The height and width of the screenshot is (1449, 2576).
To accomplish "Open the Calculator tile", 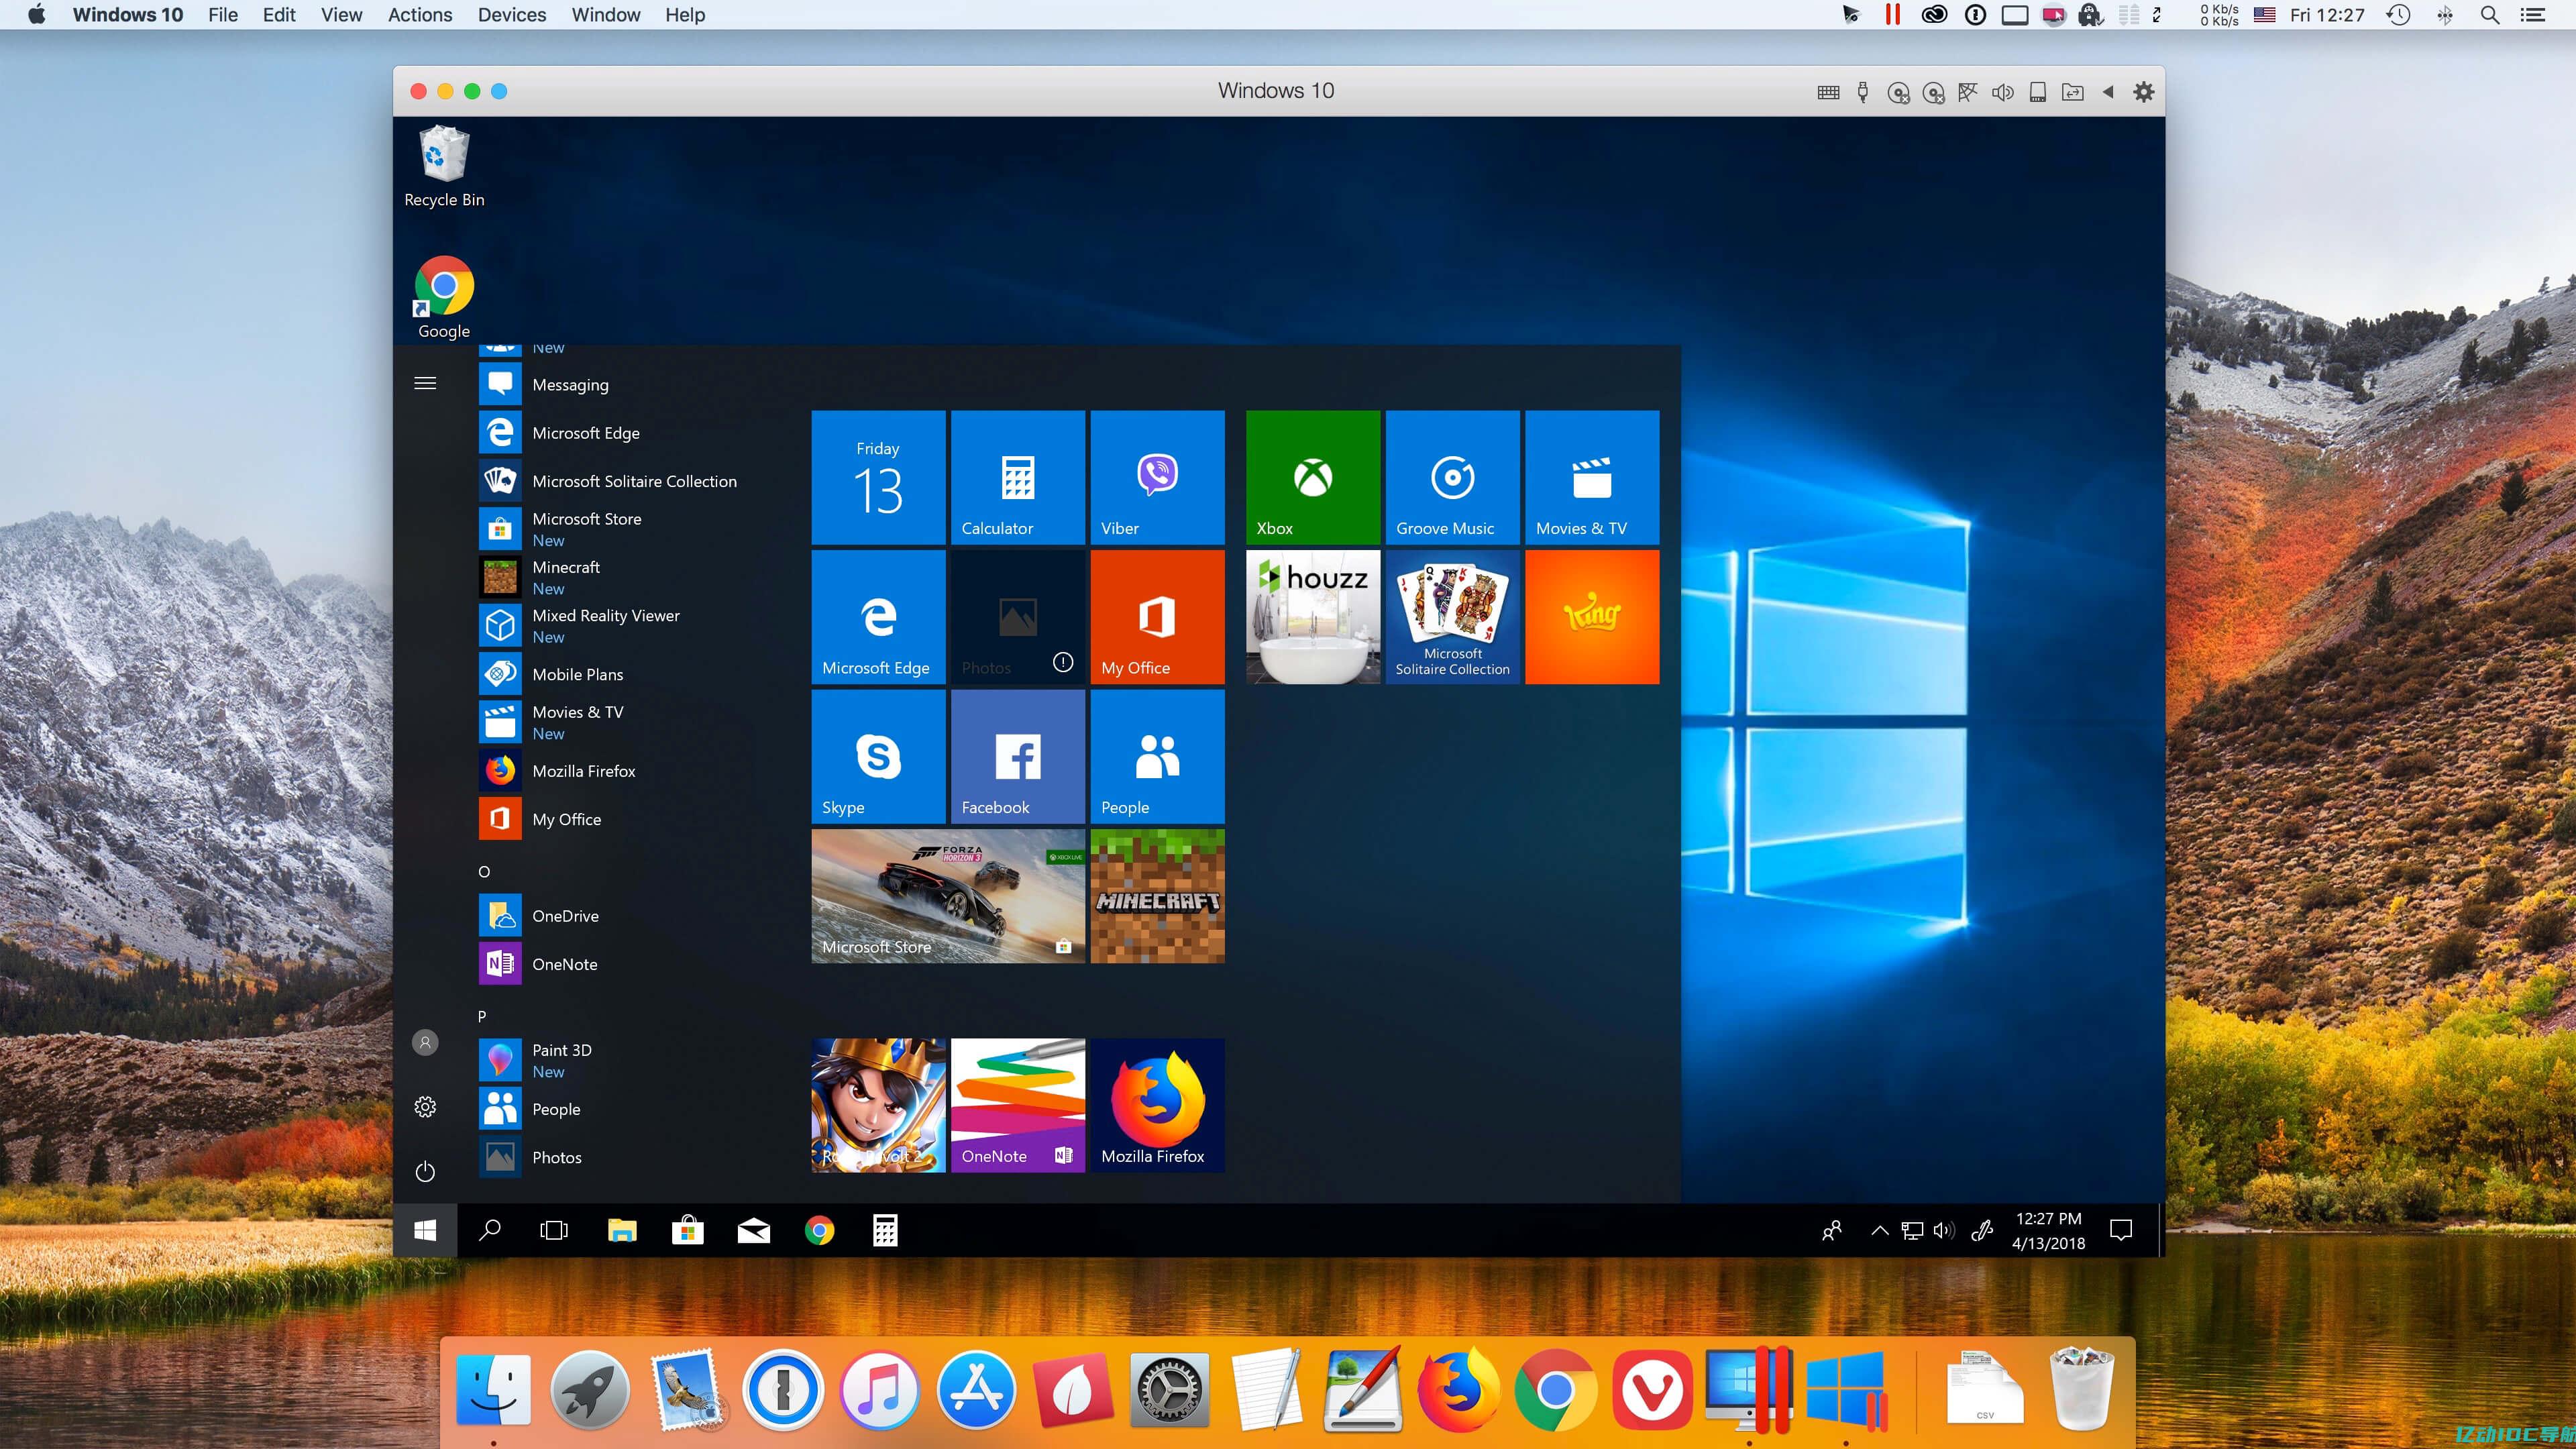I will [x=1017, y=476].
